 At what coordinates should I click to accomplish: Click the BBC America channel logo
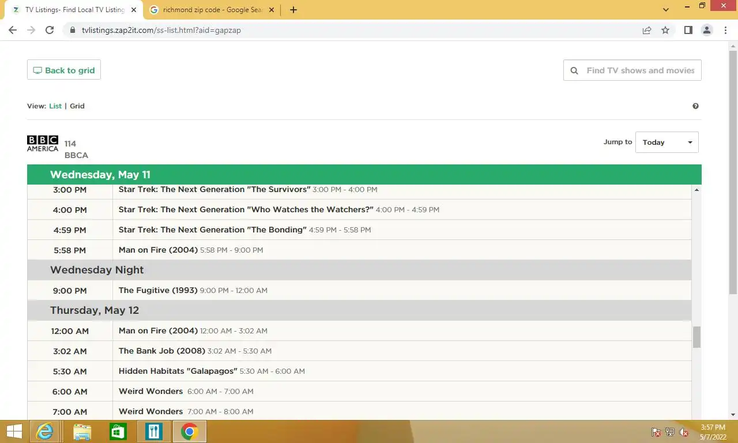(x=43, y=144)
